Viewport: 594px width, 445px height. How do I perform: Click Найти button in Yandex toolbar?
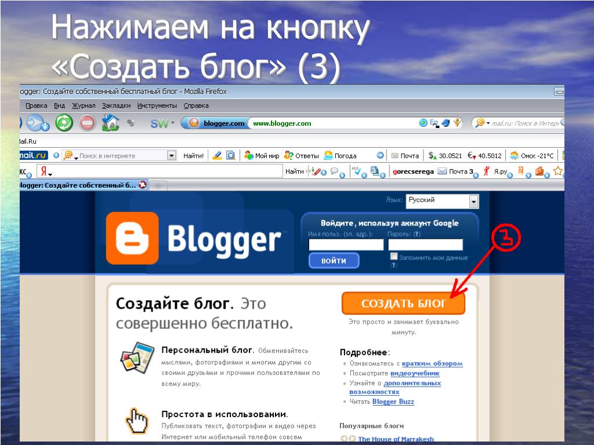point(294,172)
